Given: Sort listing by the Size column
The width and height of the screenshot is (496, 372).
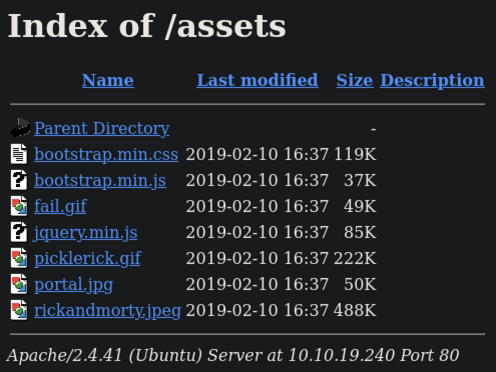Looking at the screenshot, I should [355, 80].
